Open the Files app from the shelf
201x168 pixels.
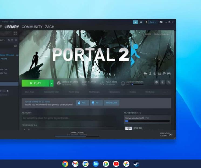click(96, 164)
